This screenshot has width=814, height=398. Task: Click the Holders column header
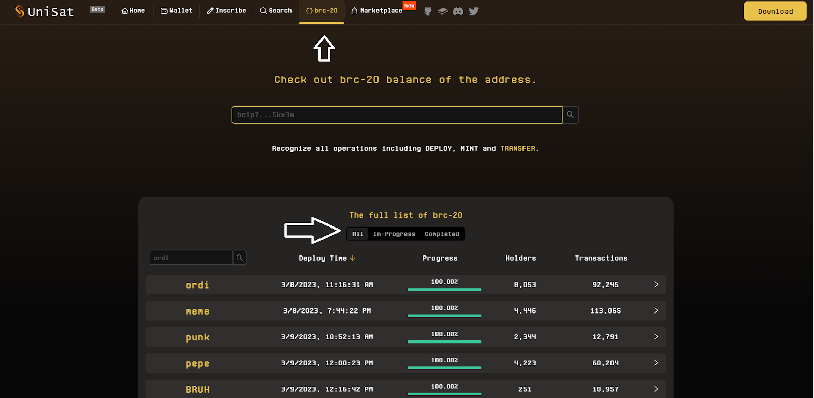(520, 258)
